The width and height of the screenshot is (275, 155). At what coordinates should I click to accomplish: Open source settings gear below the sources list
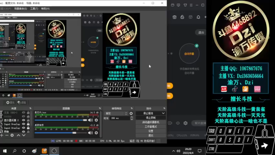12,135
